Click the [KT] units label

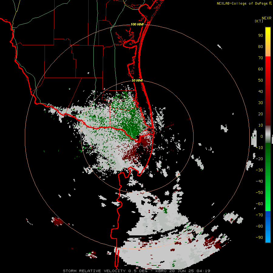coord(259,21)
